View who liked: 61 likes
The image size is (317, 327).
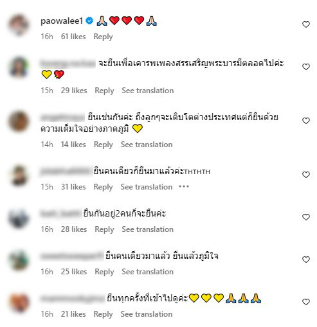[73, 37]
